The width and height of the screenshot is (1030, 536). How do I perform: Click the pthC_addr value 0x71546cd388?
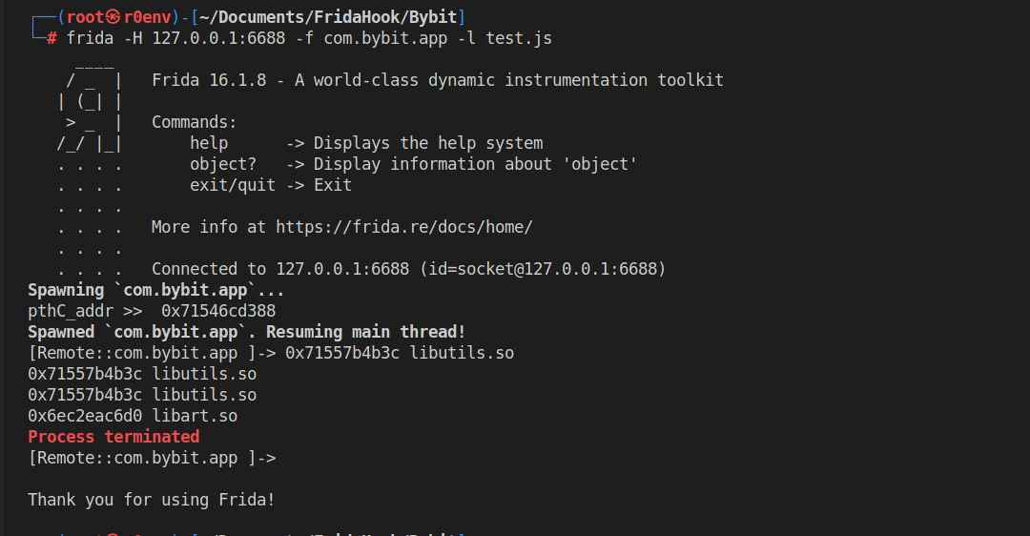point(218,311)
